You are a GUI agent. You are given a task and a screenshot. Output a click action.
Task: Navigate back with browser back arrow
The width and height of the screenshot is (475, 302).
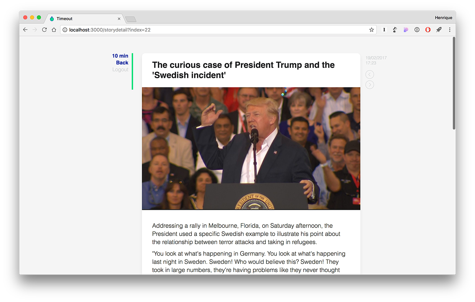(x=25, y=30)
